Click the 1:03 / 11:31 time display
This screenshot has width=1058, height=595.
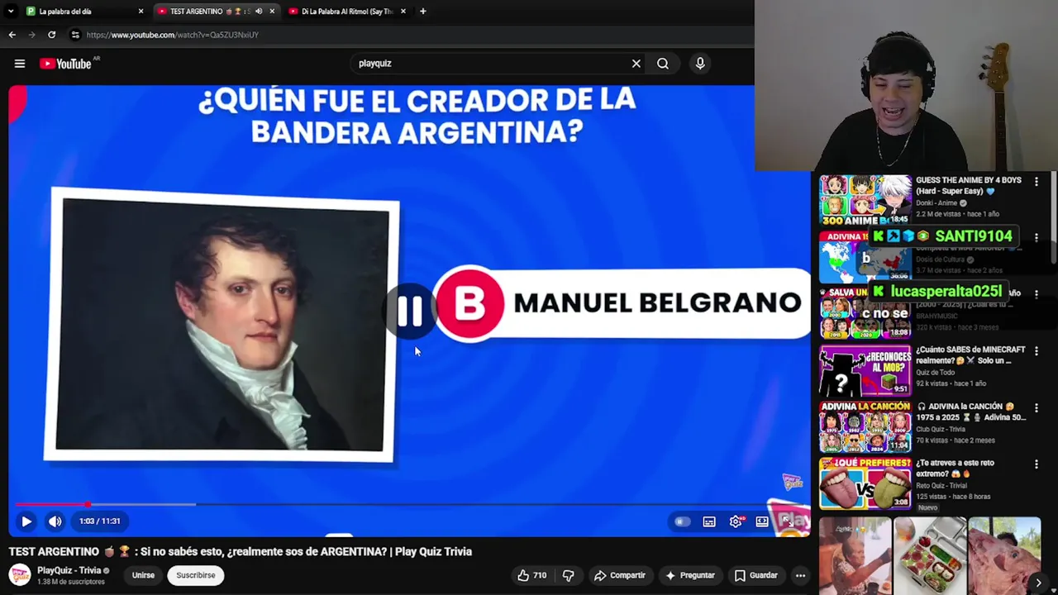(x=100, y=521)
